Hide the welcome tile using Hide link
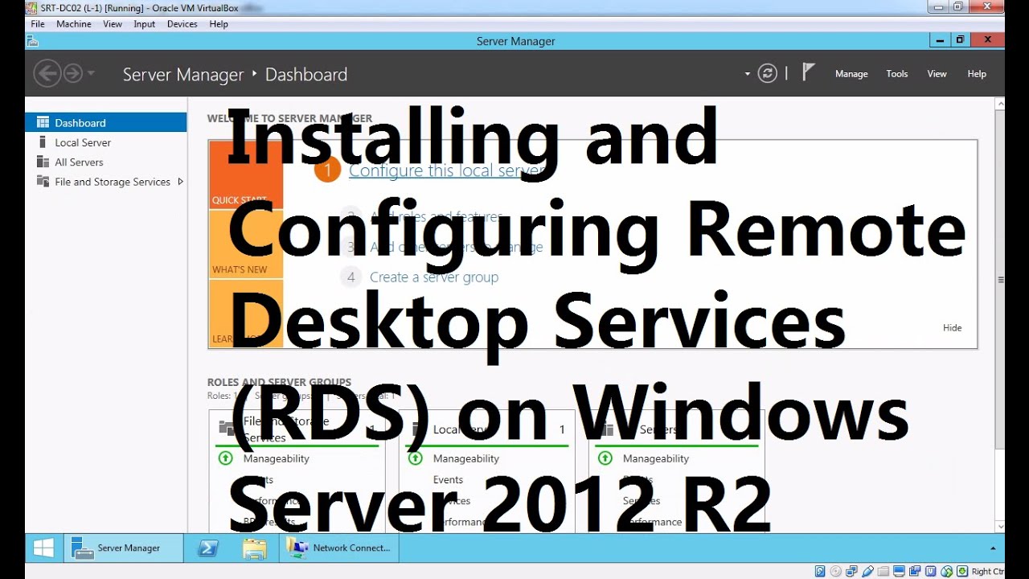 (952, 328)
